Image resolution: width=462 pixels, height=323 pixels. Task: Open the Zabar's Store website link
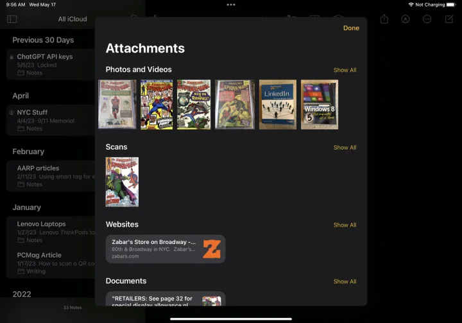point(154,249)
